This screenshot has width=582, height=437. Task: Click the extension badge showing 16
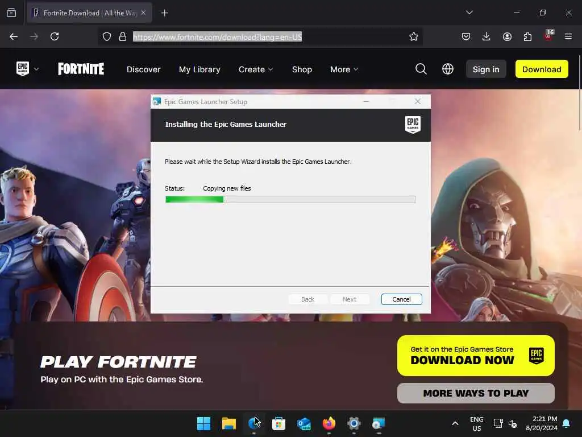(x=548, y=35)
